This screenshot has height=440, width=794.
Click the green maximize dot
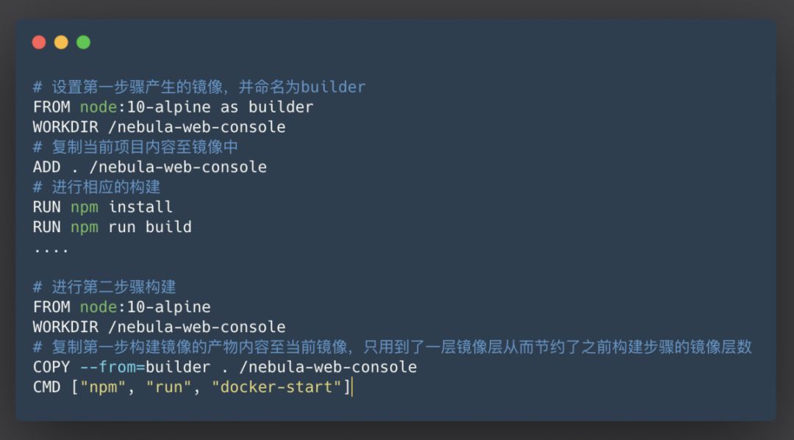point(84,43)
